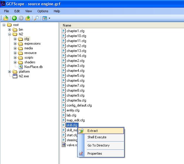Click the shaders folder icon
This screenshot has width=184, height=164.
coord(21,62)
